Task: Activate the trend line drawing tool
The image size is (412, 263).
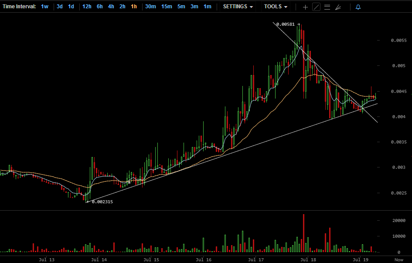Action: 316,7
